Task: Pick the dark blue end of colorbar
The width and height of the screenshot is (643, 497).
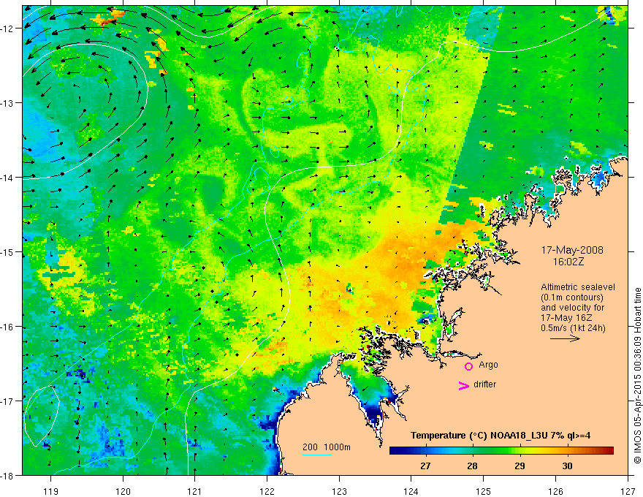Action: coord(394,451)
